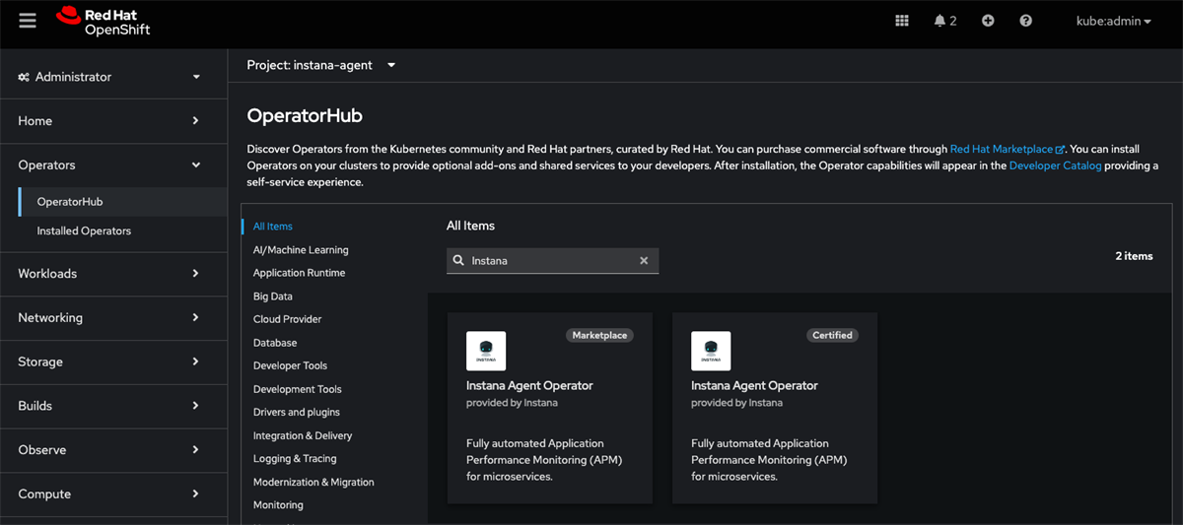Open the Red Hat Marketplace link
This screenshot has width=1183, height=525.
tap(1007, 149)
